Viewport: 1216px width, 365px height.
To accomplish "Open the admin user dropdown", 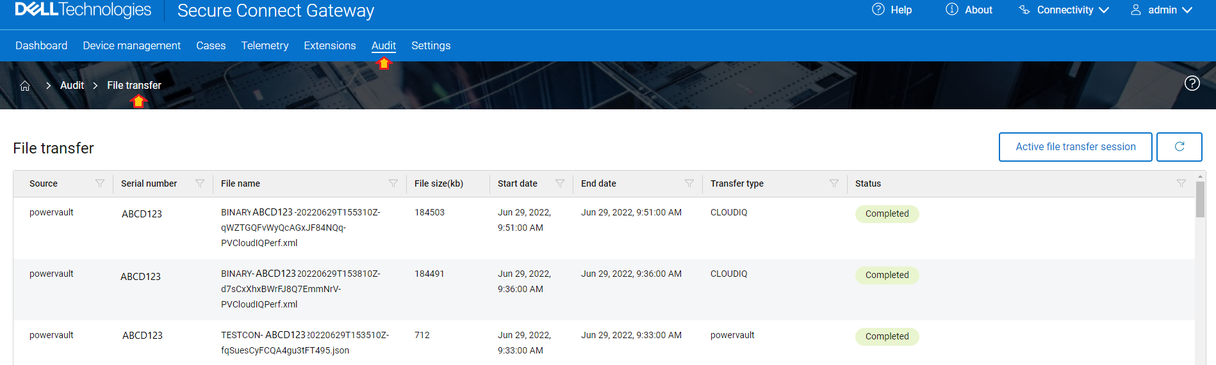I will 1162,10.
